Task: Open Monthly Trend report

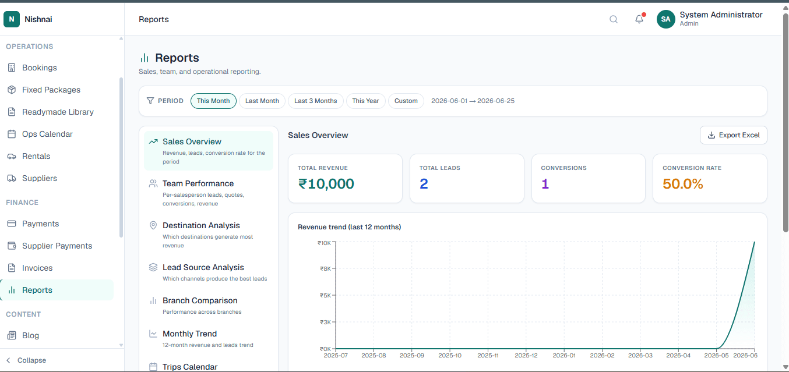Action: coord(209,339)
